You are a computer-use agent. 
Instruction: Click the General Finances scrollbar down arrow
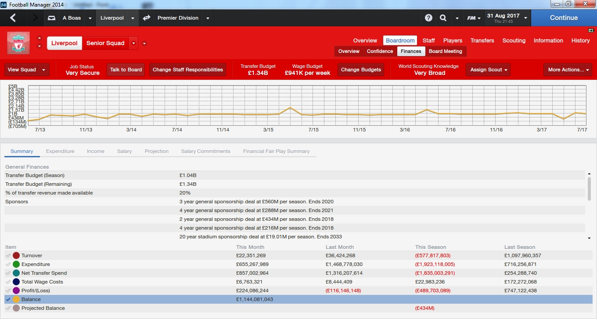coord(589,238)
